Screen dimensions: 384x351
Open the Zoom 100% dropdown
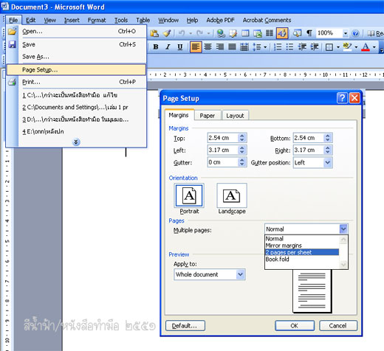[346, 33]
